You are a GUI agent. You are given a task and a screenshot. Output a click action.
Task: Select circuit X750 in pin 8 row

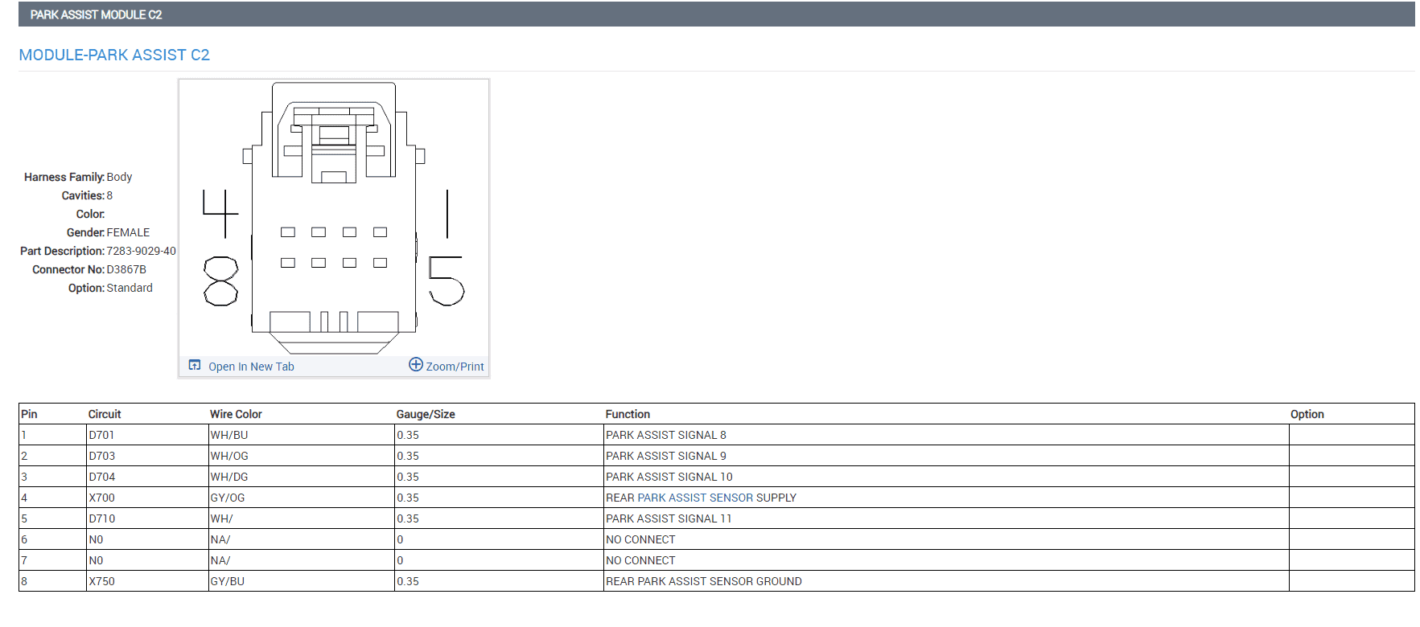tap(147, 581)
